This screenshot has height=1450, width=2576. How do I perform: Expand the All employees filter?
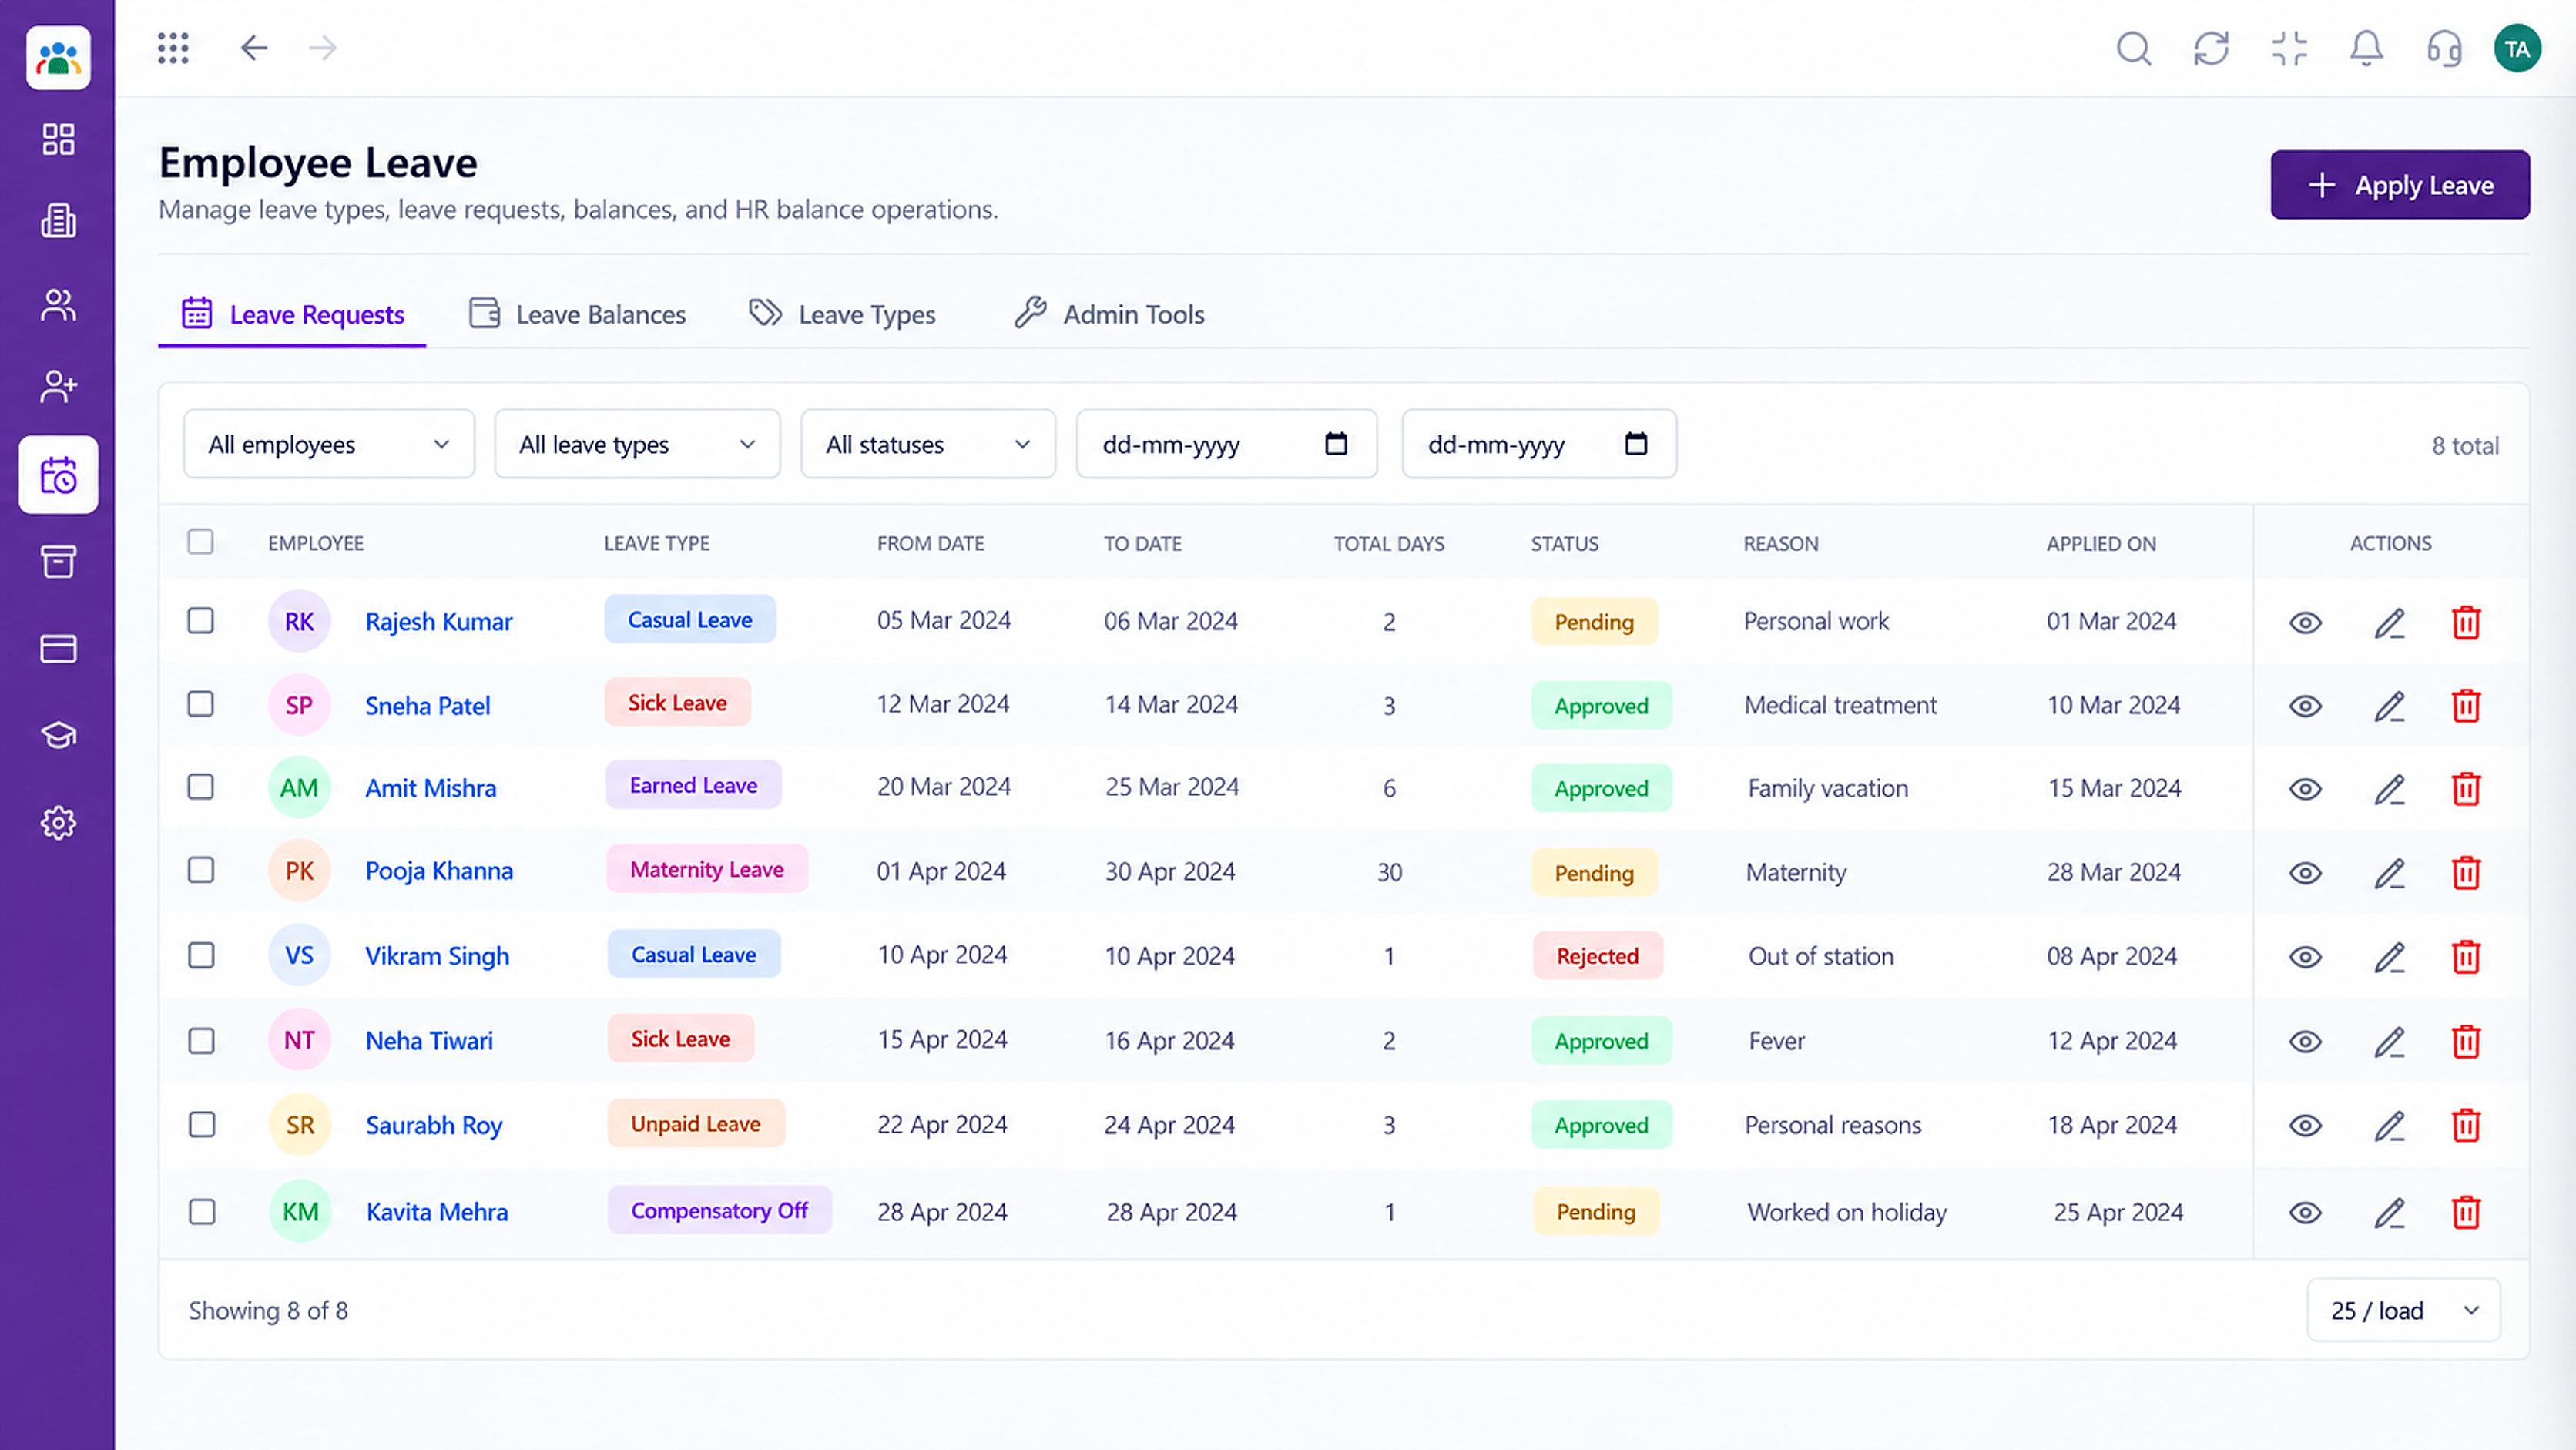click(x=329, y=444)
